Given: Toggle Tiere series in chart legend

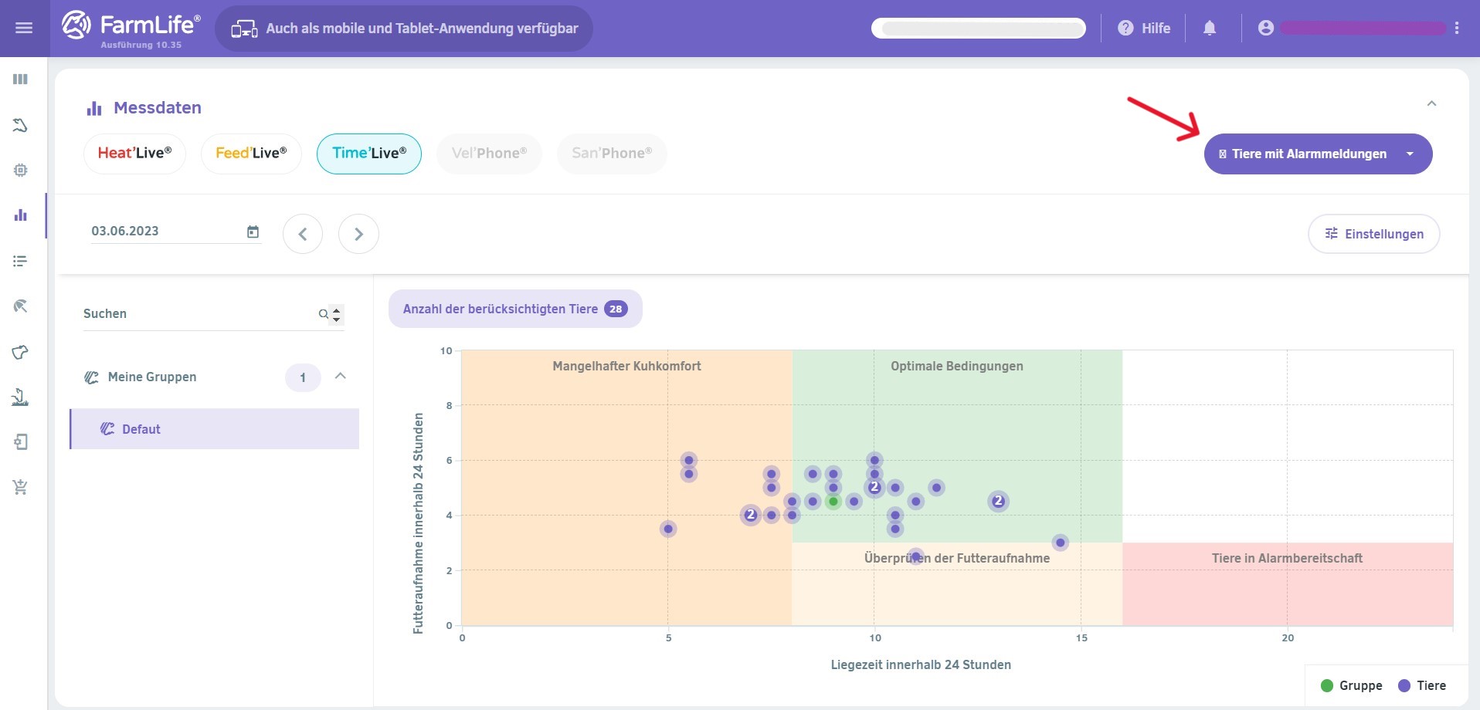Looking at the screenshot, I should 1422,685.
